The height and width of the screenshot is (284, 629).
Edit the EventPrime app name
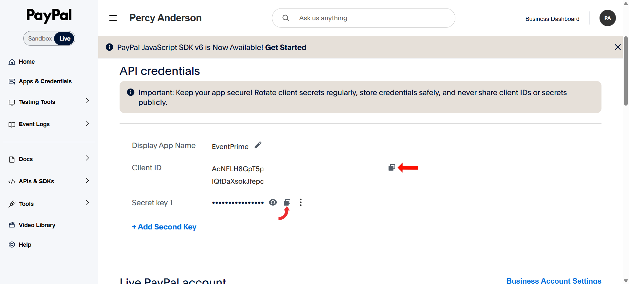(258, 145)
